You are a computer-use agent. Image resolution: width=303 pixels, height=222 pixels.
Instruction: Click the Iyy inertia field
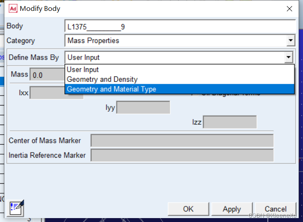(143, 107)
